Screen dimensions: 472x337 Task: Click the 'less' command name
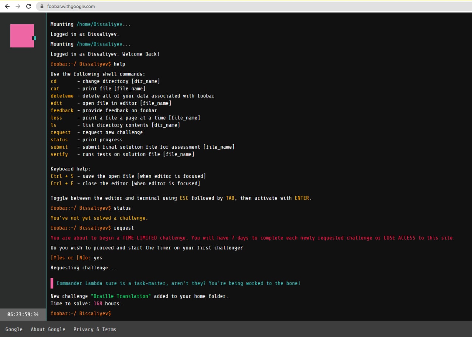(56, 118)
